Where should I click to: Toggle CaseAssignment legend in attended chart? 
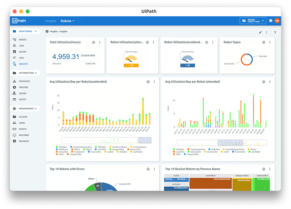[x=196, y=150]
